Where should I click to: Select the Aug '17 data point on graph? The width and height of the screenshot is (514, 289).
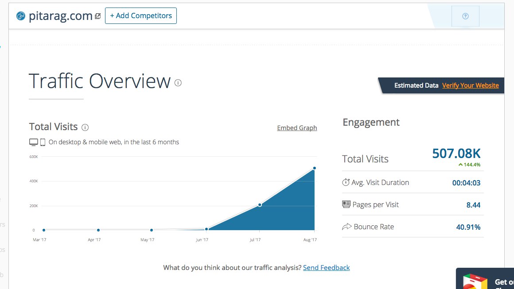point(314,168)
